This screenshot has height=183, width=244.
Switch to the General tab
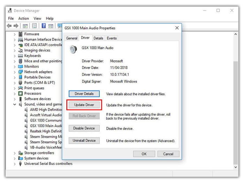click(x=71, y=38)
